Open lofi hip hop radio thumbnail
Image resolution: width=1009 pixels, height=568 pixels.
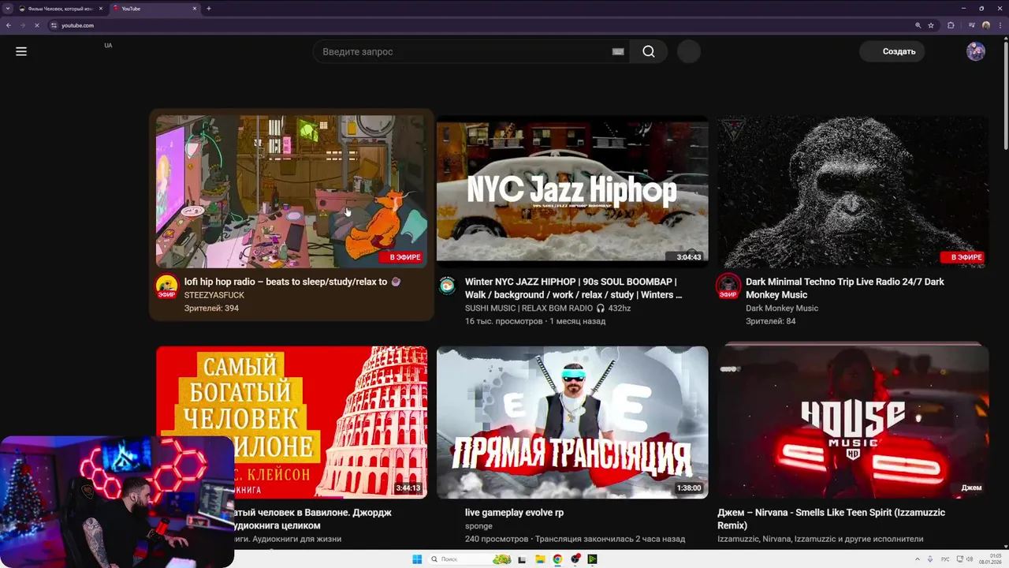click(292, 192)
